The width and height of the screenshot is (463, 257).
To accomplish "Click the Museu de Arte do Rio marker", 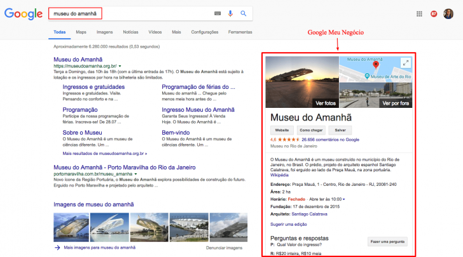I will point(367,76).
